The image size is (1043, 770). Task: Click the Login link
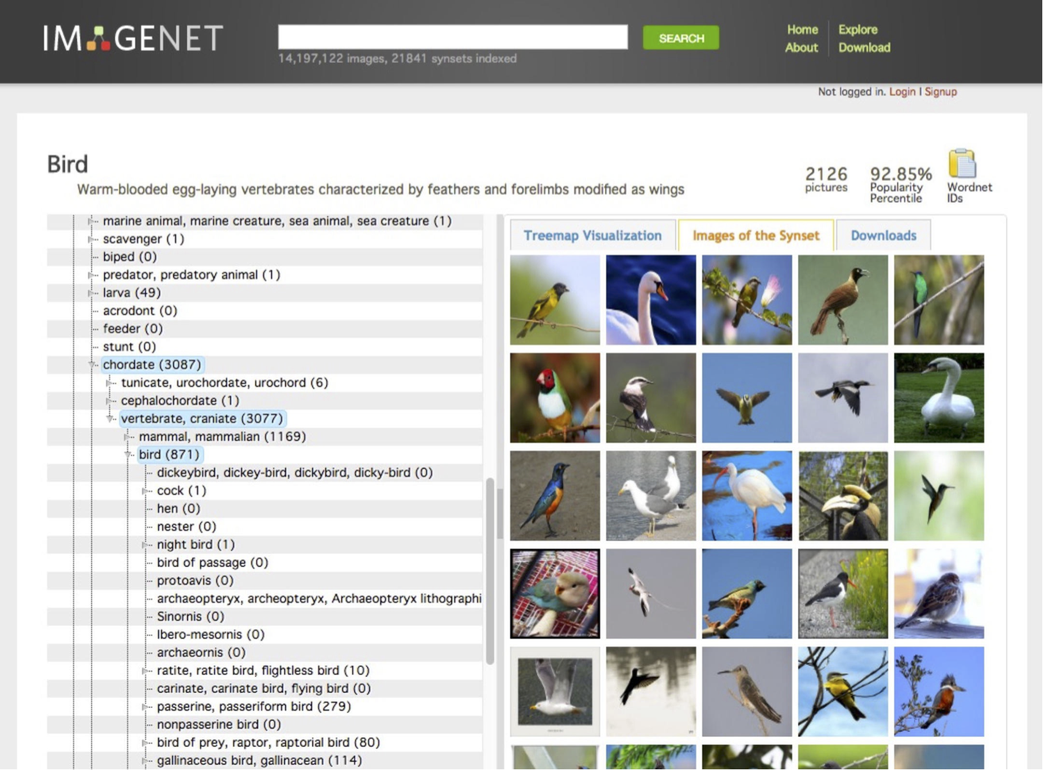point(902,92)
